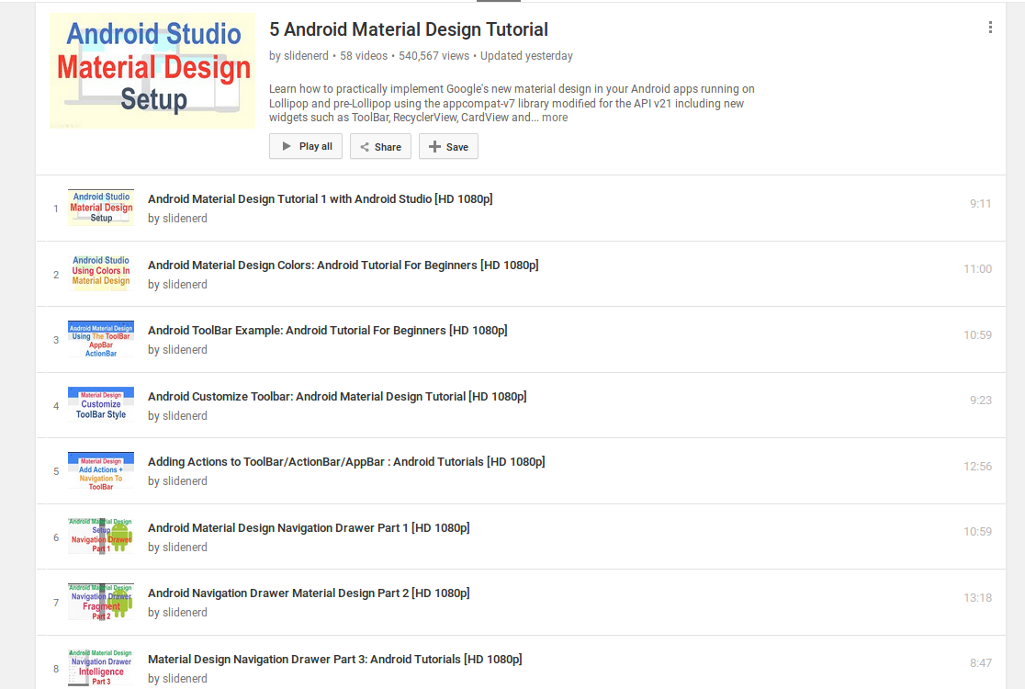The width and height of the screenshot is (1025, 689).
Task: Open 'Android ToolBar Example' video title
Action: tap(327, 331)
